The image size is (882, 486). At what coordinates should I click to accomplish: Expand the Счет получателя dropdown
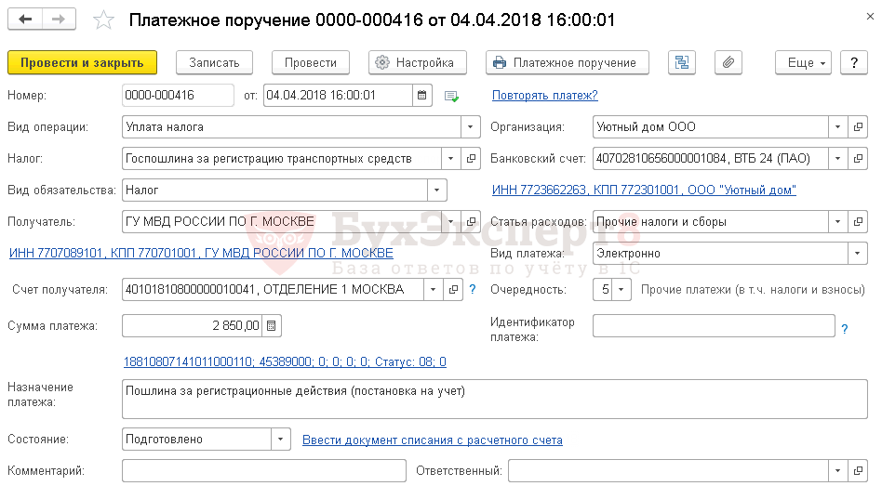(434, 290)
